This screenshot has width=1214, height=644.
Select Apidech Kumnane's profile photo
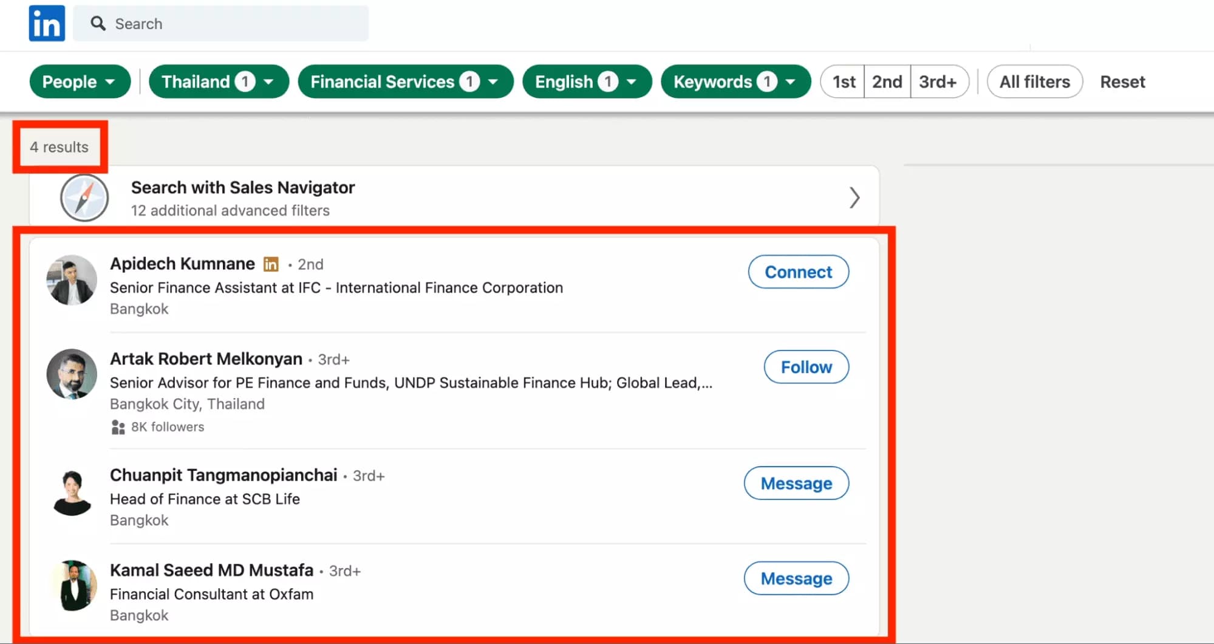(x=71, y=280)
